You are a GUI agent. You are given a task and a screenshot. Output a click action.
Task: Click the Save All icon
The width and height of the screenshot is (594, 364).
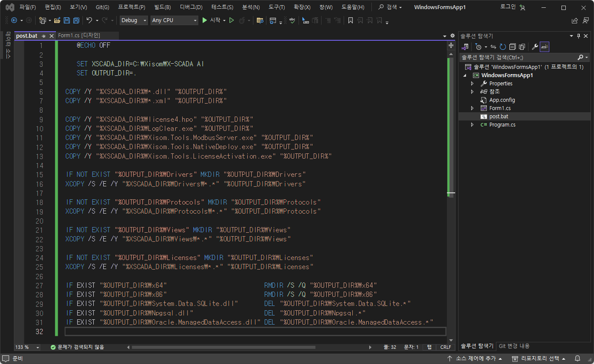pos(76,20)
